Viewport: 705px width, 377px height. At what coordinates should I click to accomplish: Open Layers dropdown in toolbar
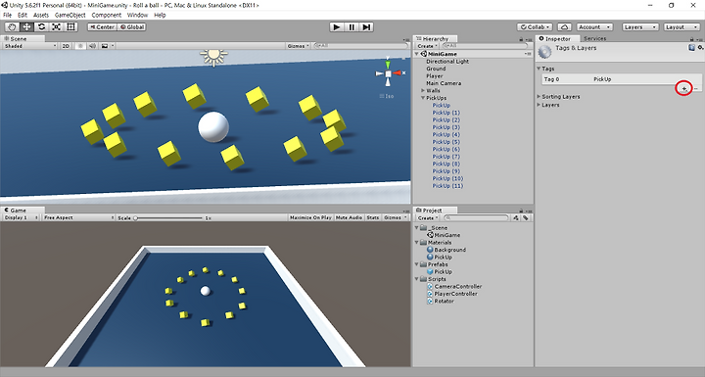coord(640,27)
